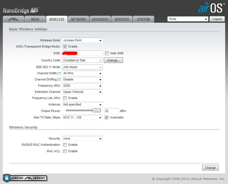Click the Genuine Product badge
This screenshot has width=228, height=184.
point(25,178)
